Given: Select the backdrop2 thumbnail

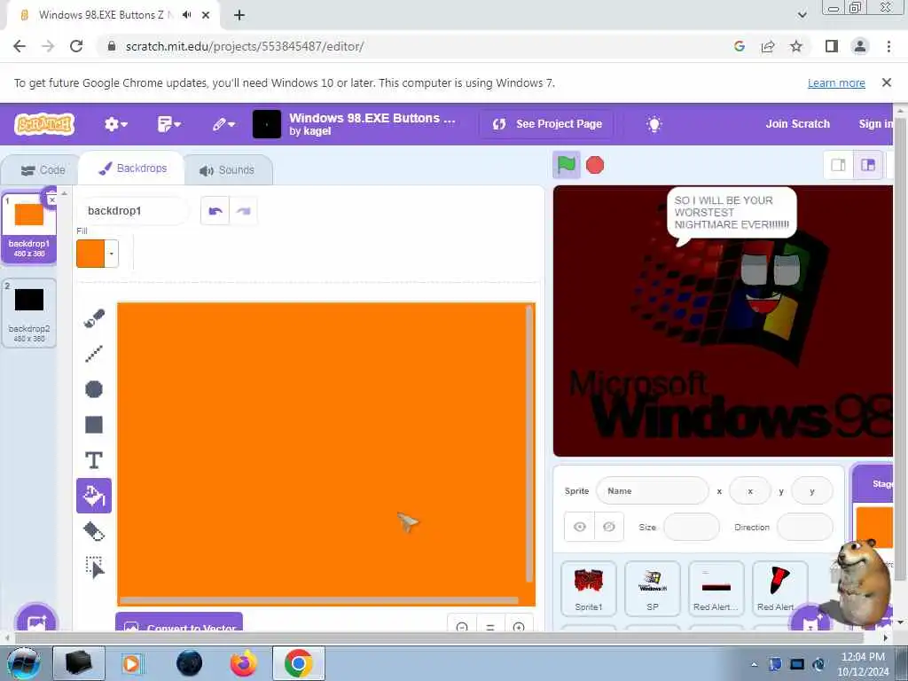Looking at the screenshot, I should pyautogui.click(x=29, y=313).
